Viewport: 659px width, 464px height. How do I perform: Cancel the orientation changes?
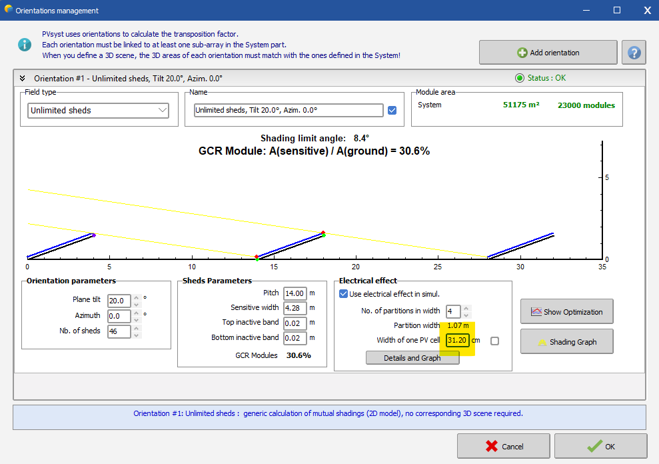[x=503, y=447]
